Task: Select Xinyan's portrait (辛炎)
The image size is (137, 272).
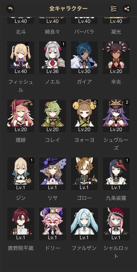Action: tap(116, 58)
